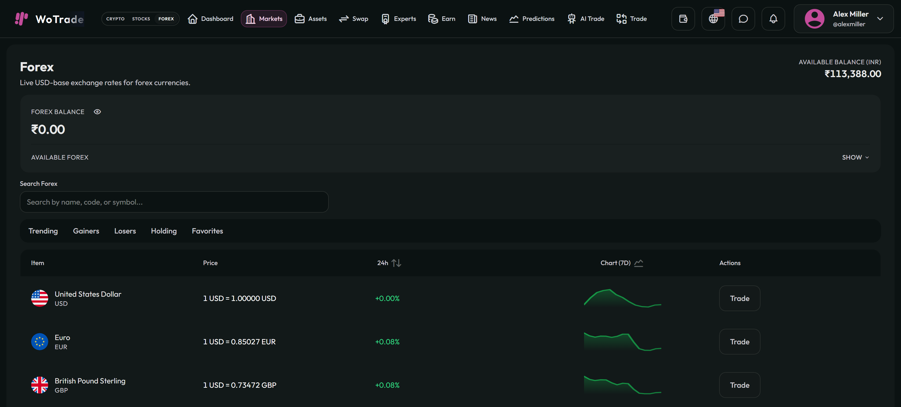Click the Price column header
The image size is (901, 407).
tap(210, 263)
